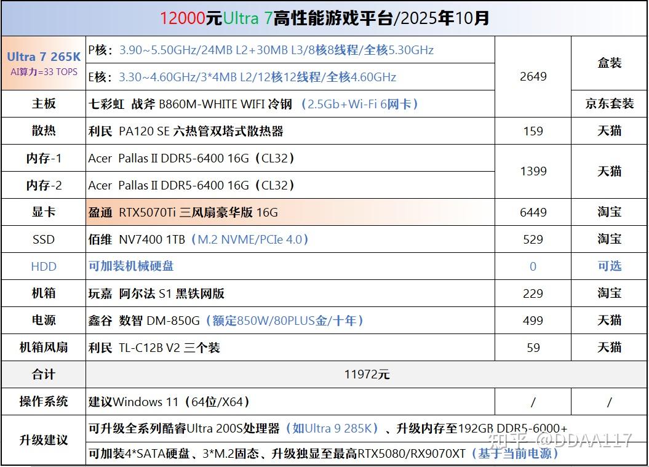Select the '主板' row label
The height and width of the screenshot is (467, 649).
[x=44, y=103]
